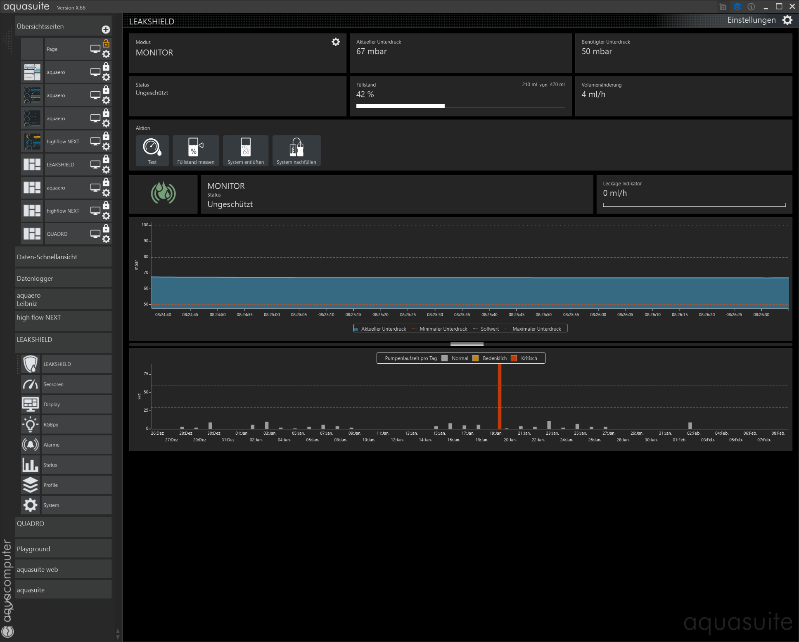
Task: Open Einstellungen gear at top right
Action: pyautogui.click(x=787, y=20)
